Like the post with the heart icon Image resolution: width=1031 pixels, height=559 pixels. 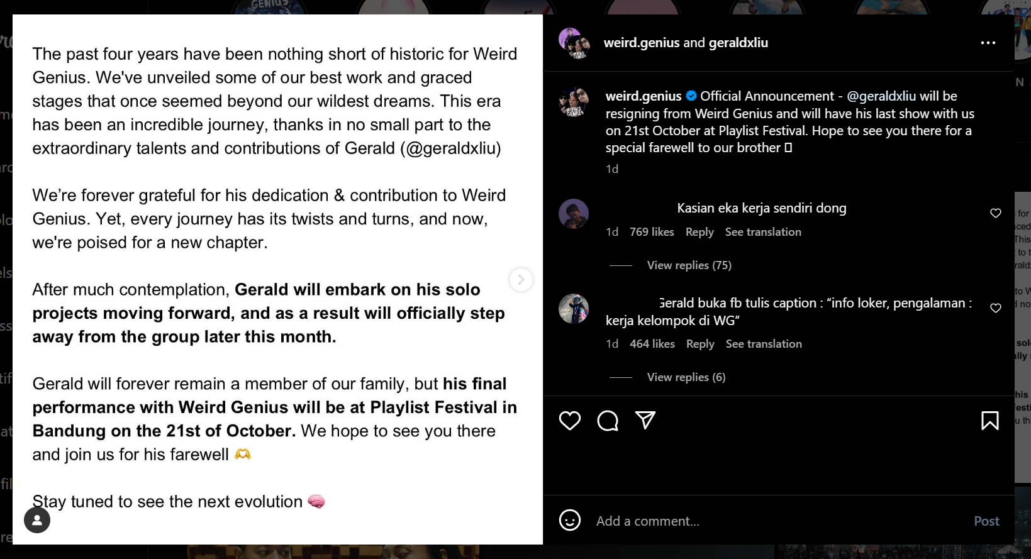(570, 421)
